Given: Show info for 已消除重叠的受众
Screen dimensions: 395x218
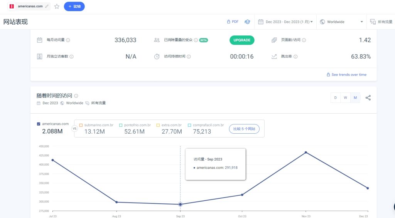Looking at the screenshot, I should (x=196, y=40).
